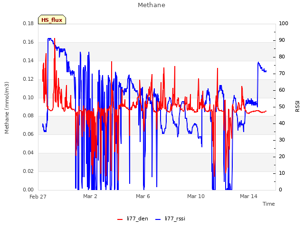Image resolution: width=304 pixels, height=228 pixels.
Task: Click the 0.18 left axis value
Action: tap(28, 23)
